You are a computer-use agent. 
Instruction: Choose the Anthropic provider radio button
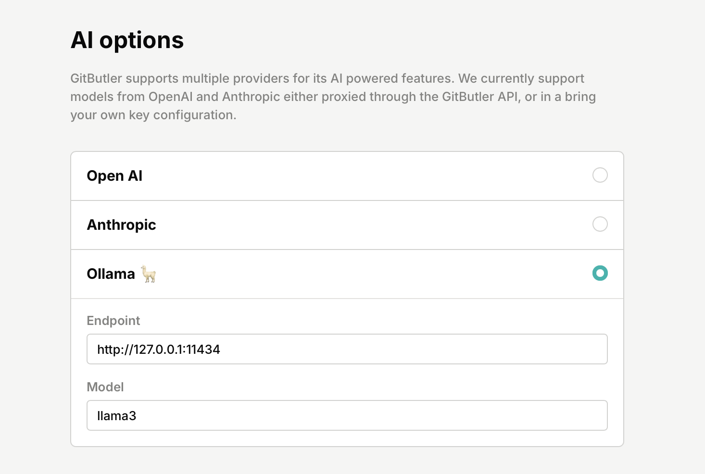(600, 224)
